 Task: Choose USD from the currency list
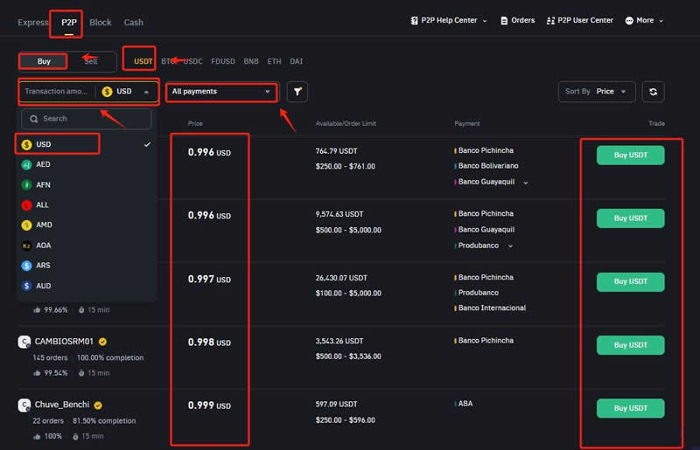[86, 144]
